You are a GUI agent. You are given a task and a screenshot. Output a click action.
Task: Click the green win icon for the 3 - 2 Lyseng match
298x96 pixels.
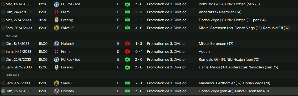(x=127, y=20)
